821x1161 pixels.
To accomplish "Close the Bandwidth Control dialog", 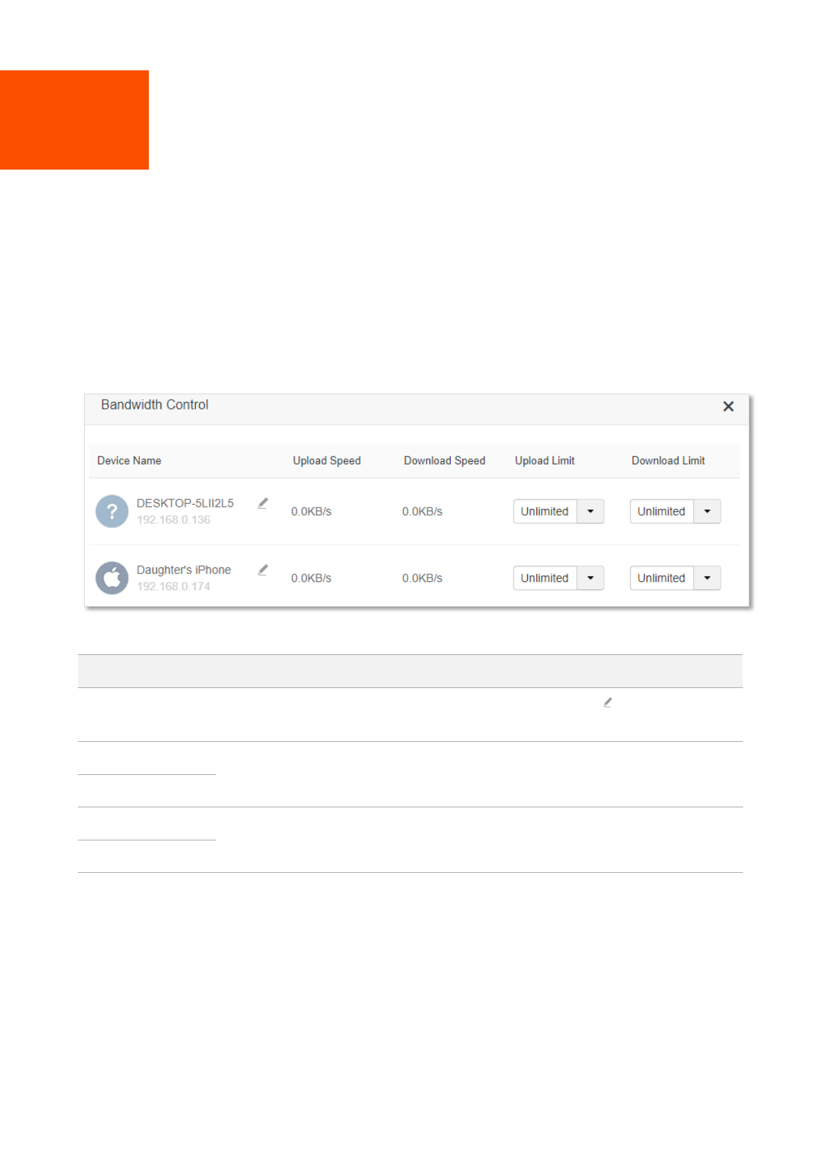I will tap(728, 407).
